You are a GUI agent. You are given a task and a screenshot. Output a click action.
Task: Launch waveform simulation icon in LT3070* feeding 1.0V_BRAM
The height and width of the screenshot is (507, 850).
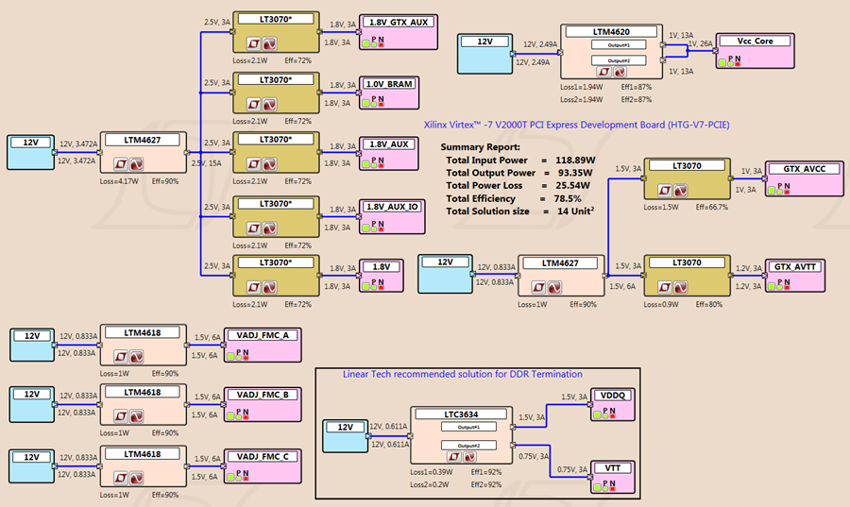click(x=269, y=104)
